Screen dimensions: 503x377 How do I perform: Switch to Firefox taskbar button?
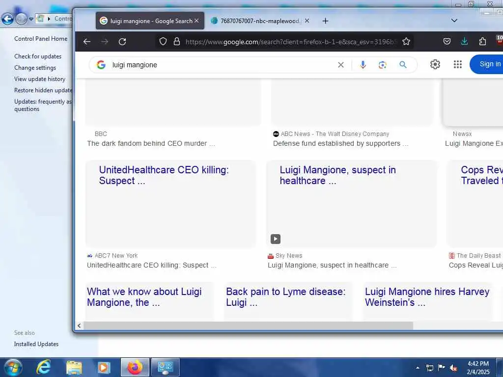(135, 367)
